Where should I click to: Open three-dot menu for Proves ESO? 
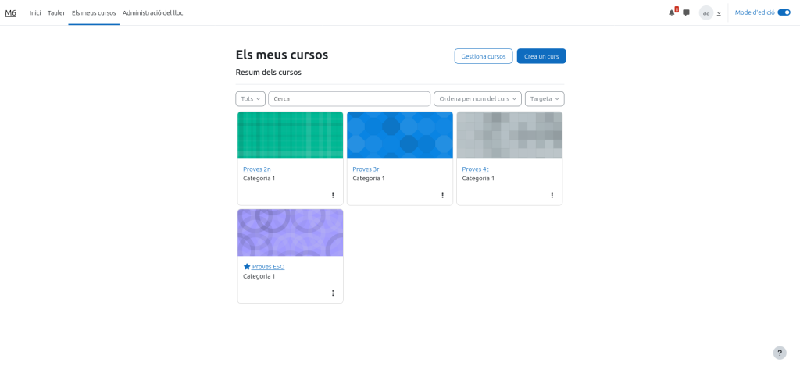pos(333,293)
